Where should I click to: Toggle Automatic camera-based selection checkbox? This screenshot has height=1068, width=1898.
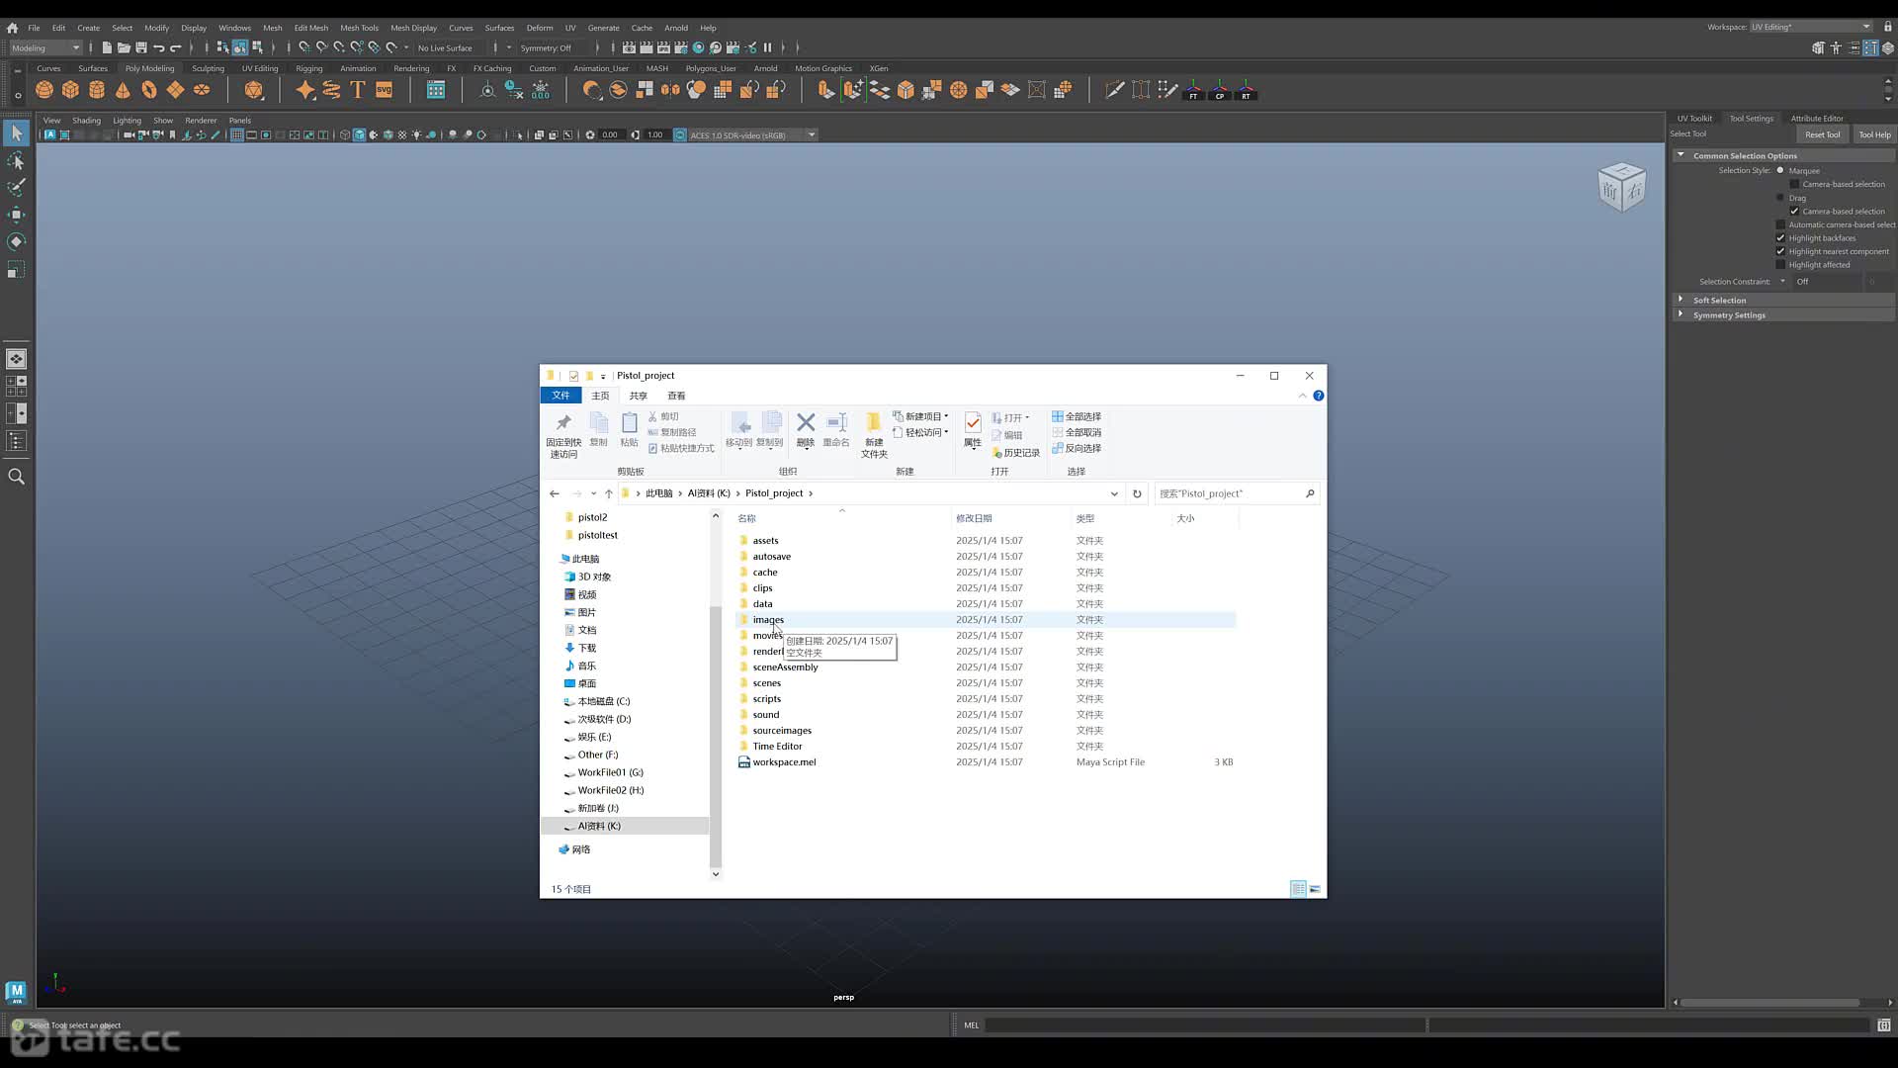(1780, 224)
